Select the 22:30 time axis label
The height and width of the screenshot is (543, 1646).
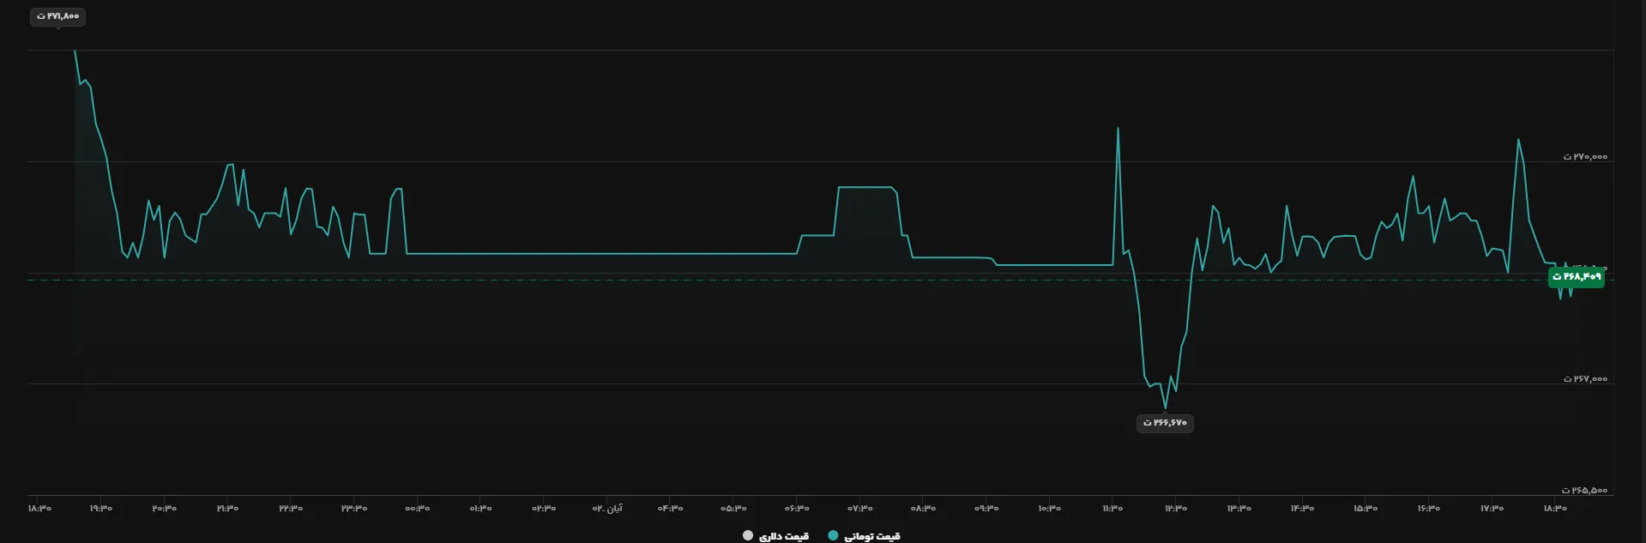pyautogui.click(x=291, y=509)
